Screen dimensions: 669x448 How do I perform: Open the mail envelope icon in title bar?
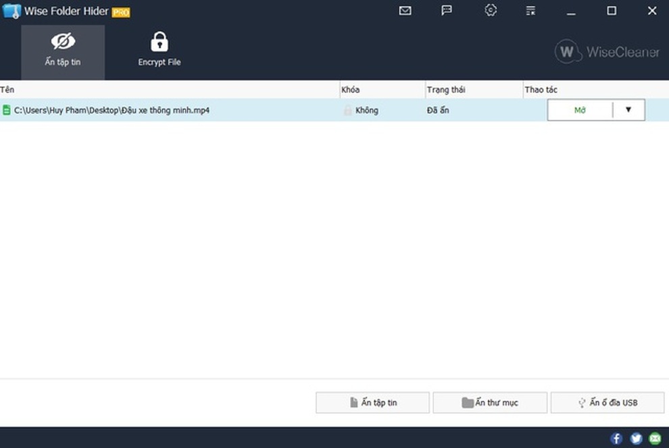405,11
